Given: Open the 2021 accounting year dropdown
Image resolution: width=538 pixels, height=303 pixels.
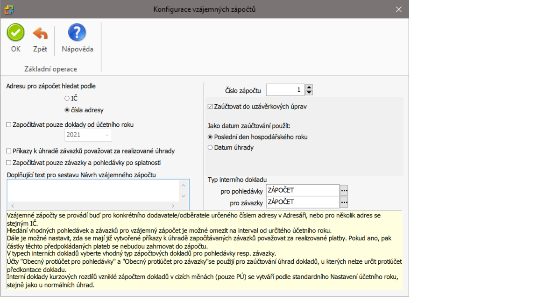Looking at the screenshot, I should [88, 135].
